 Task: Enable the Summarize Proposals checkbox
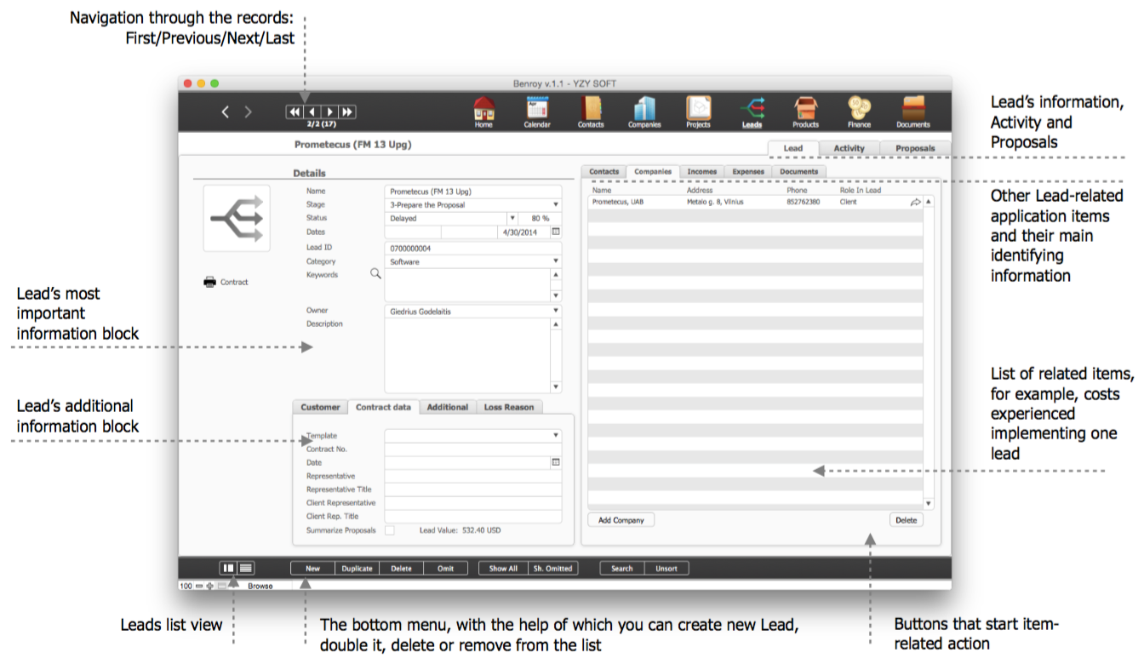[390, 530]
